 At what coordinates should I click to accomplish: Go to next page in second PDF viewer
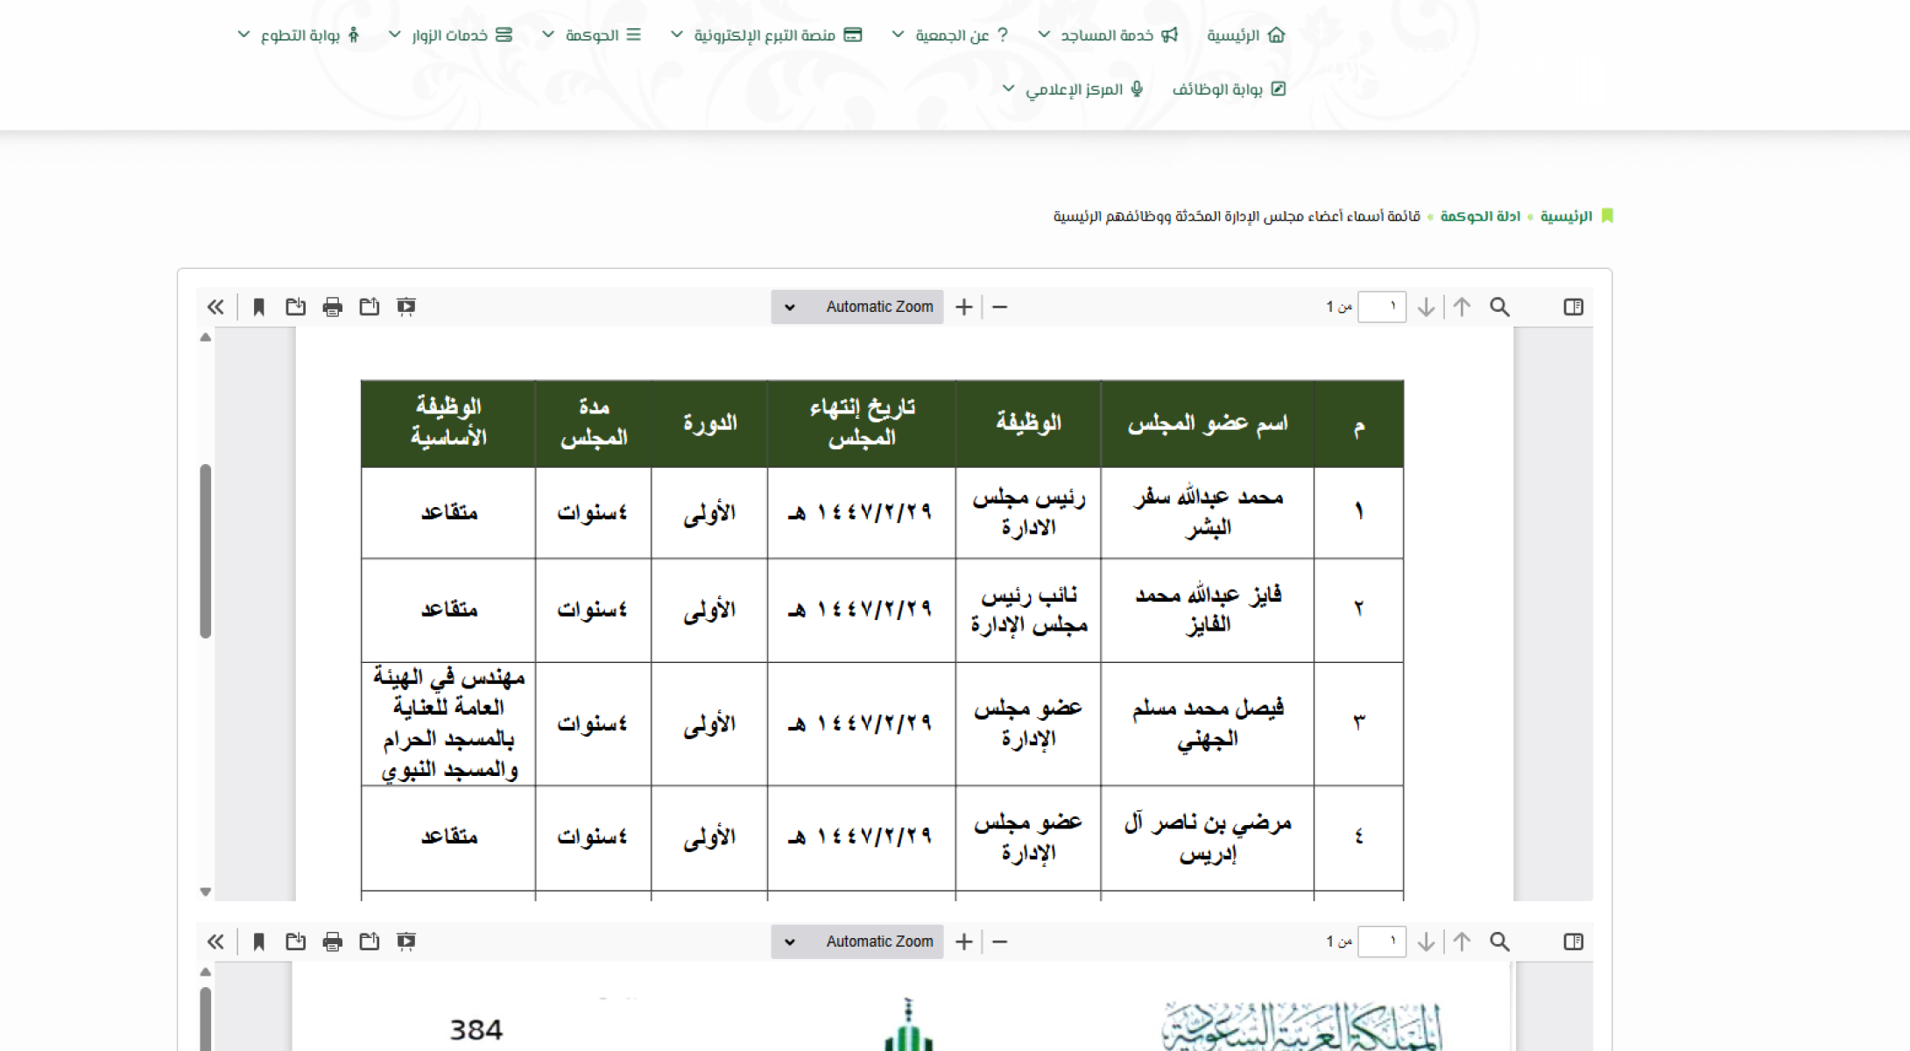pyautogui.click(x=1426, y=942)
